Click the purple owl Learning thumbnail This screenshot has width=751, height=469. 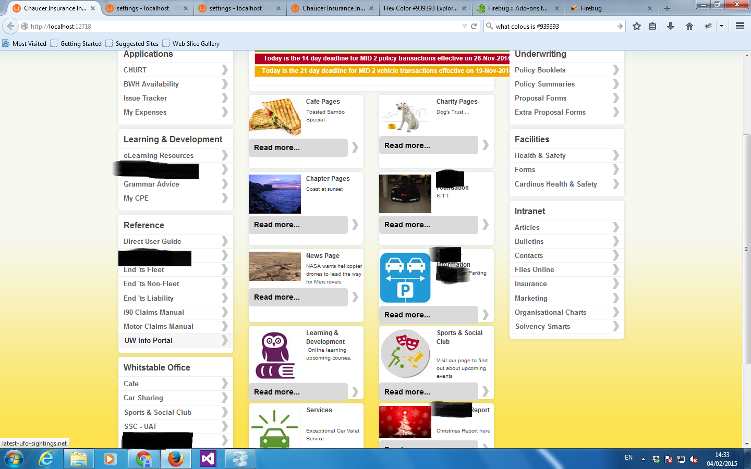point(275,355)
